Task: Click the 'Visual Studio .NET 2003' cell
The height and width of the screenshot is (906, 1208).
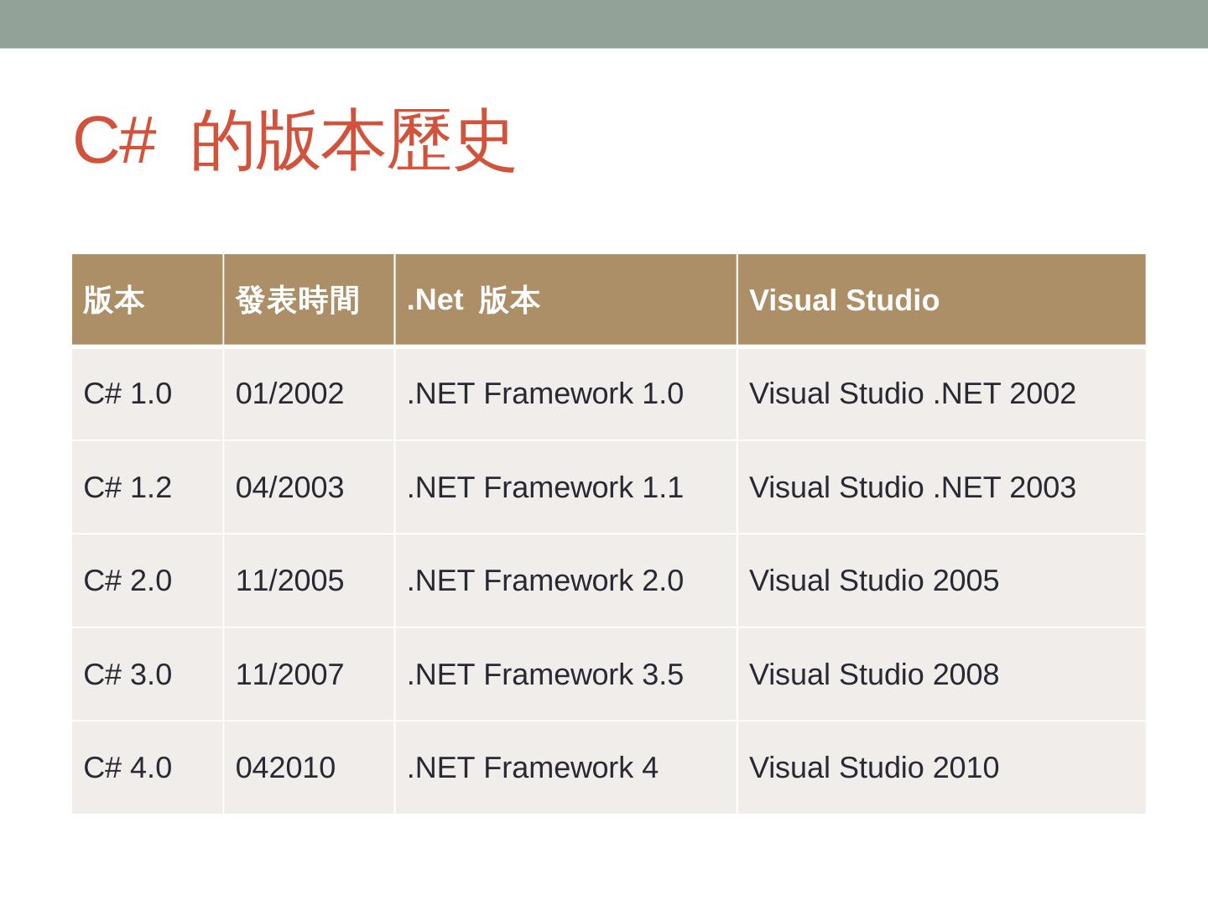Action: (x=912, y=487)
